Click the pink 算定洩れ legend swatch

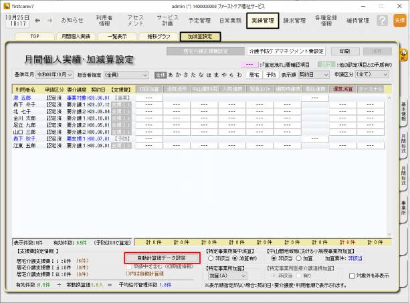pyautogui.click(x=248, y=64)
